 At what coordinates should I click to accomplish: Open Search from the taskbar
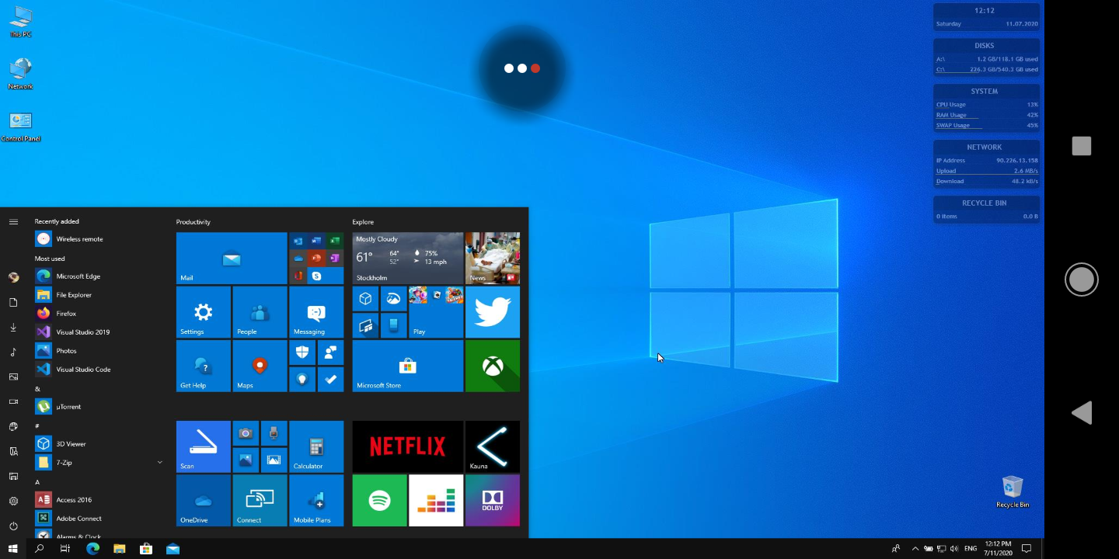point(39,549)
